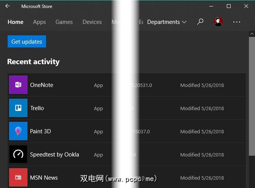
Task: Click Paint 3D's Modified 5/26/2018 date
Action: coord(202,131)
